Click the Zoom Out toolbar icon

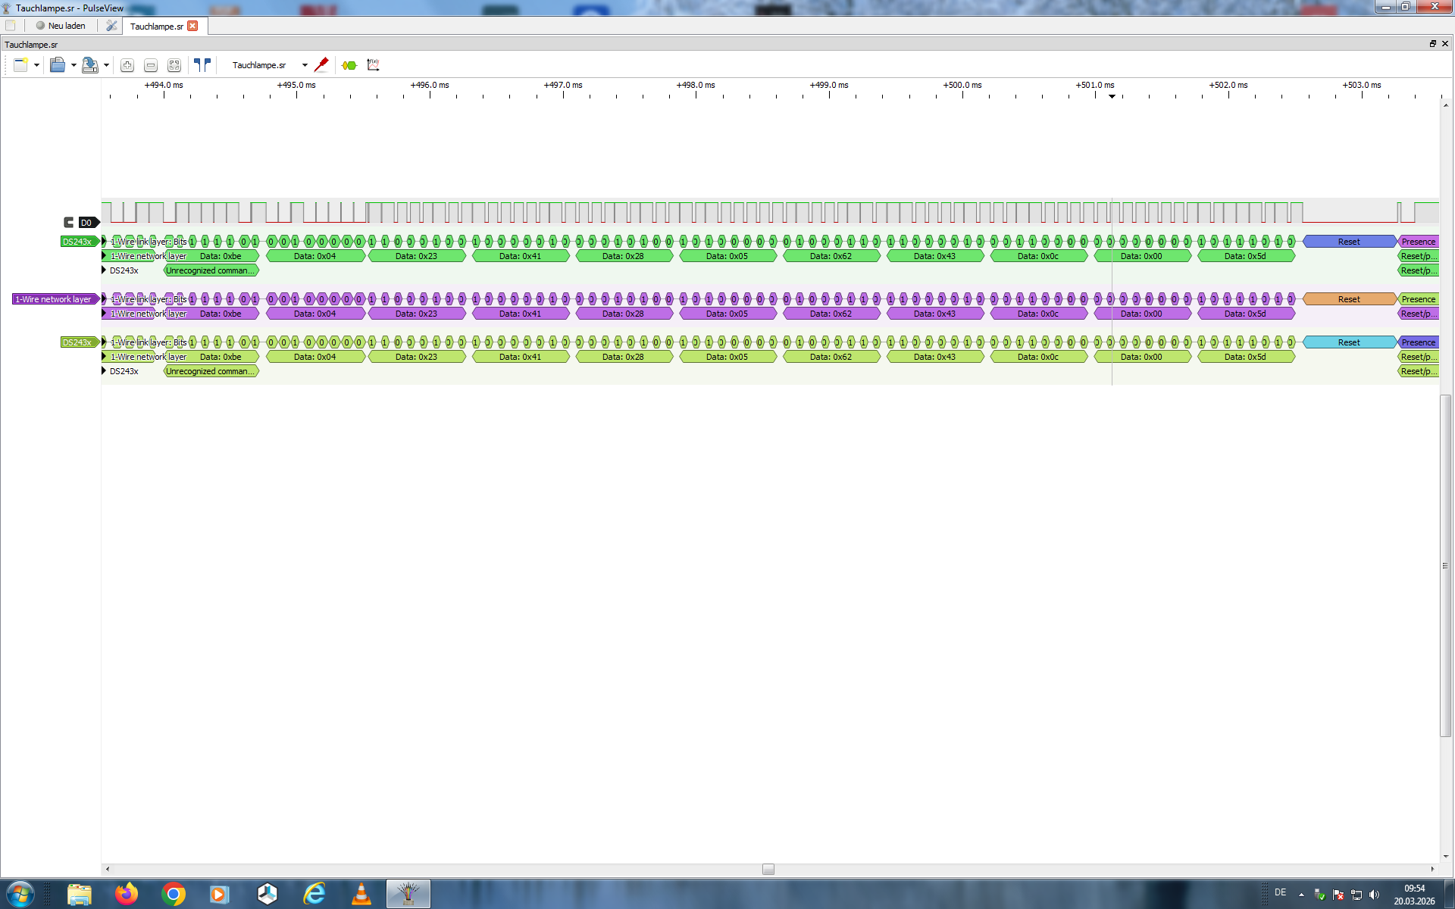(151, 65)
